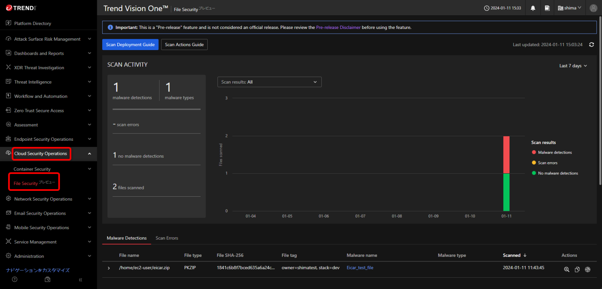Open the threat intelligence globe icon for eicar.zip
The width and height of the screenshot is (602, 289).
coord(587,269)
